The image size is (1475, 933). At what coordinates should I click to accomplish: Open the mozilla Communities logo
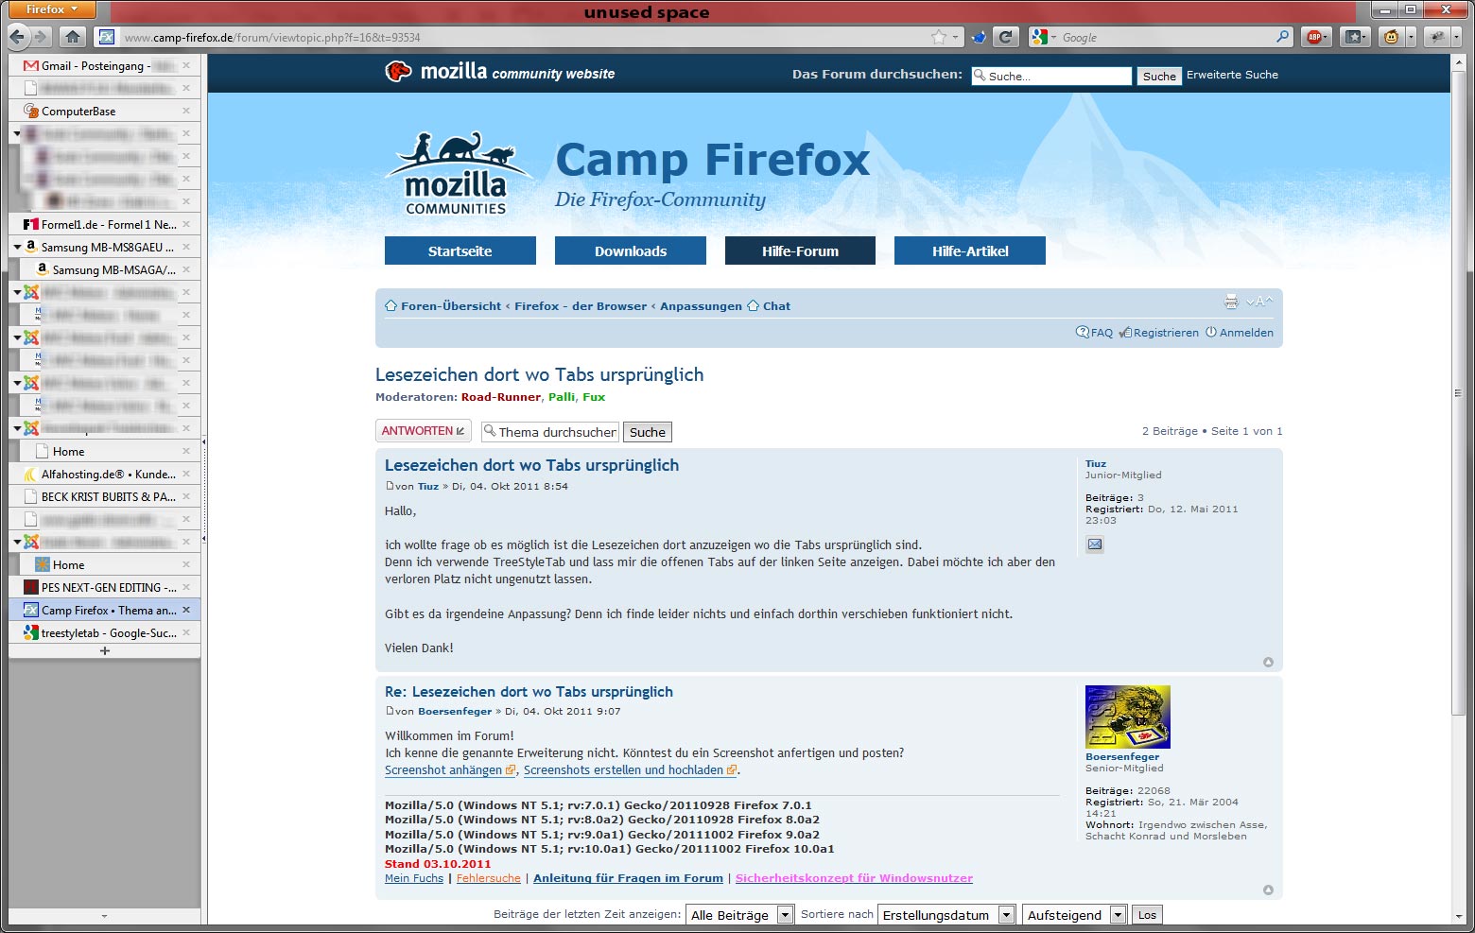tap(457, 174)
